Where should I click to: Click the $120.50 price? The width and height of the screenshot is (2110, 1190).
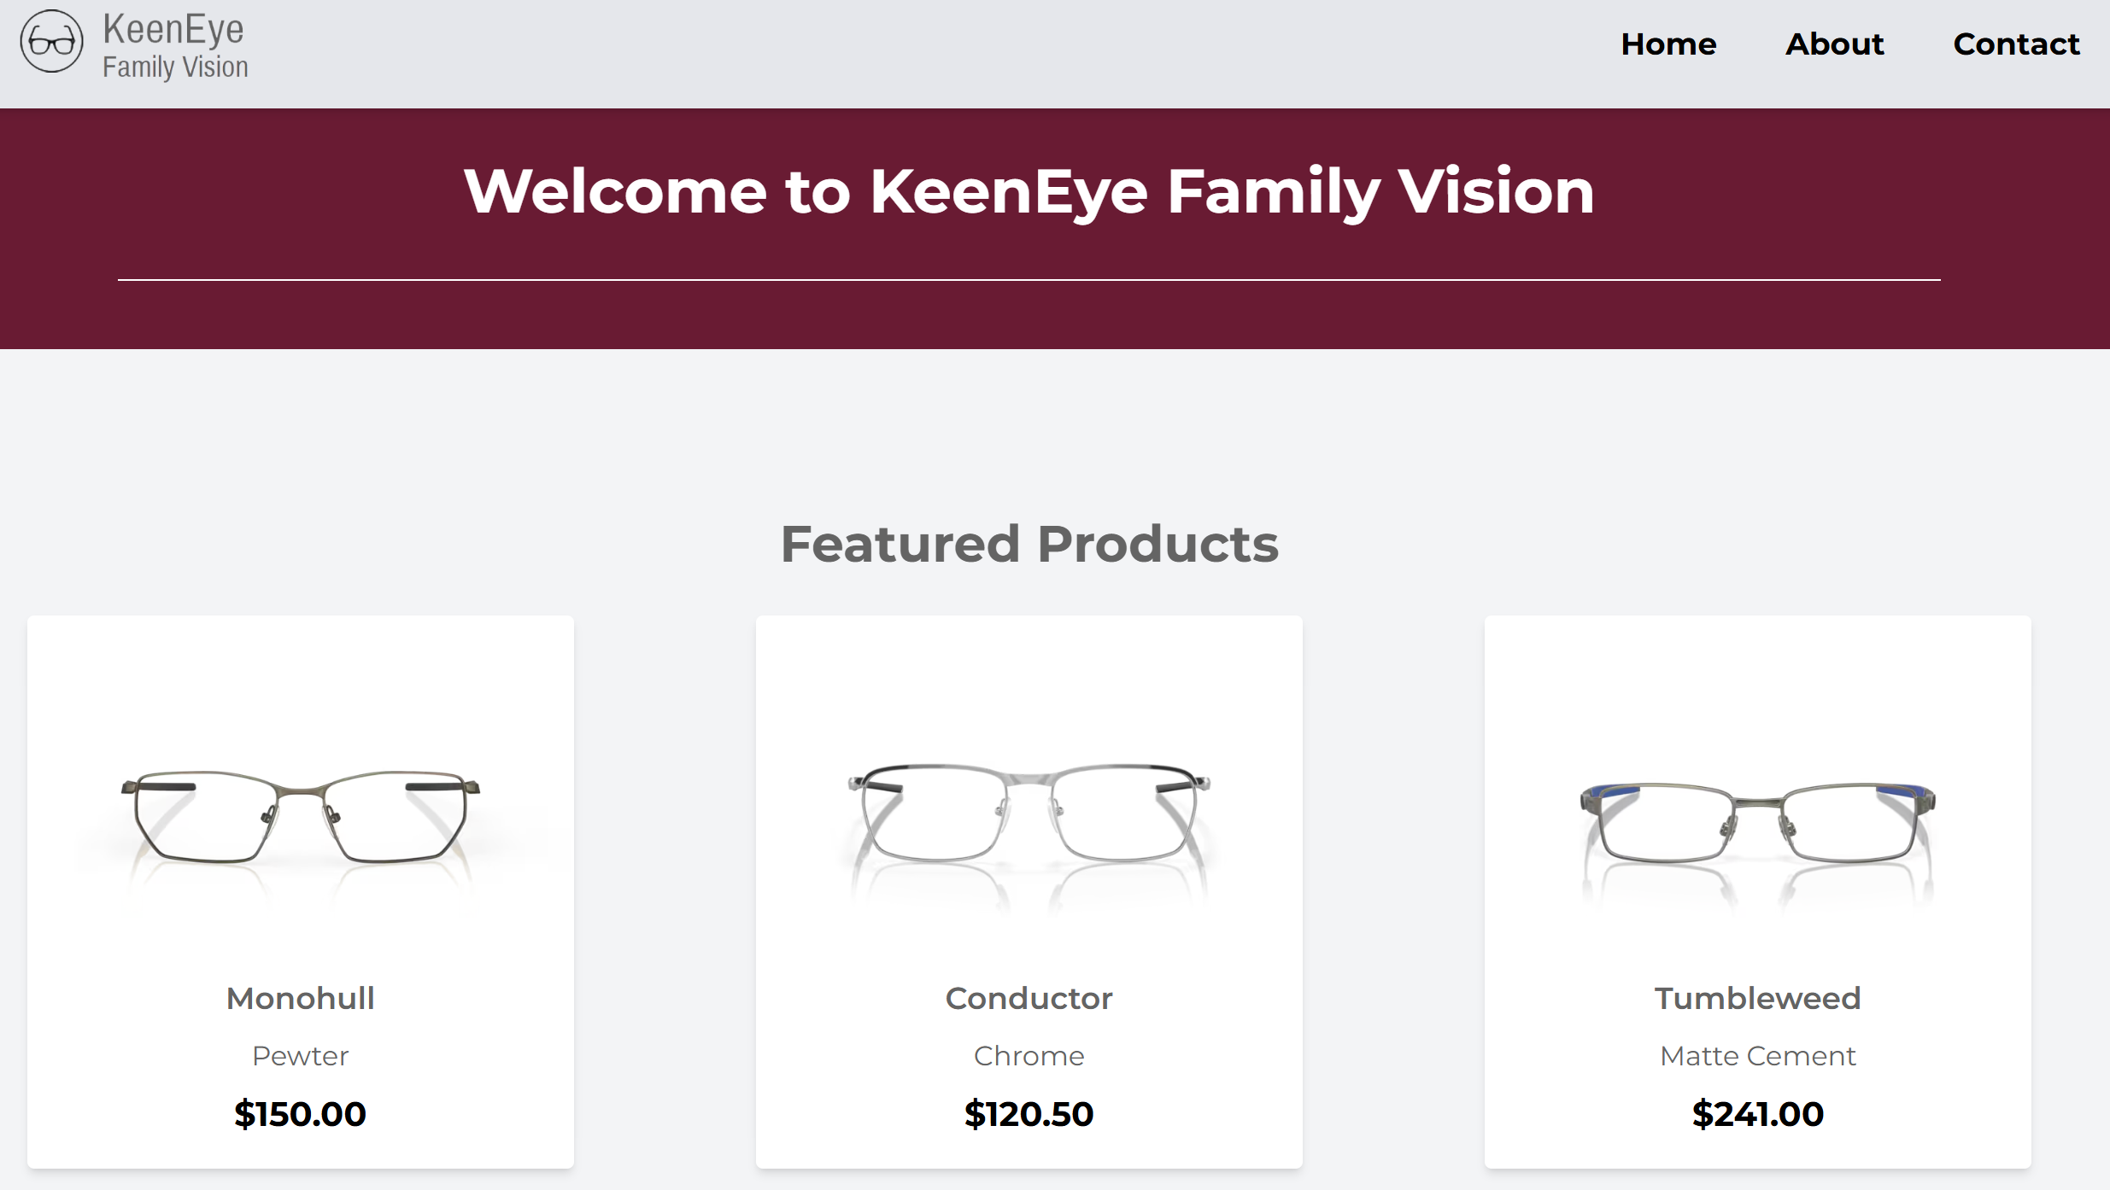[1029, 1114]
